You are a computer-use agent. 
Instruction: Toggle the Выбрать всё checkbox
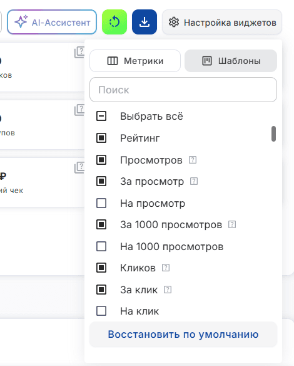[101, 116]
